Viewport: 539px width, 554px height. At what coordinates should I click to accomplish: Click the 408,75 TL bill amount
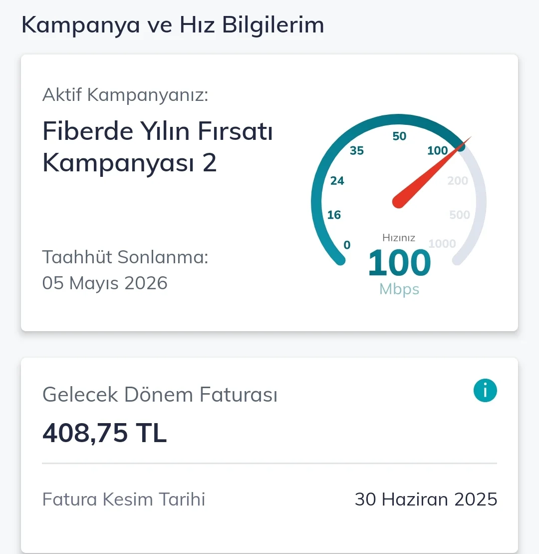click(x=104, y=433)
